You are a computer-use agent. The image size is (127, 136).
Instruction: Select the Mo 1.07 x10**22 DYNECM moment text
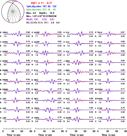[x=41, y=16]
